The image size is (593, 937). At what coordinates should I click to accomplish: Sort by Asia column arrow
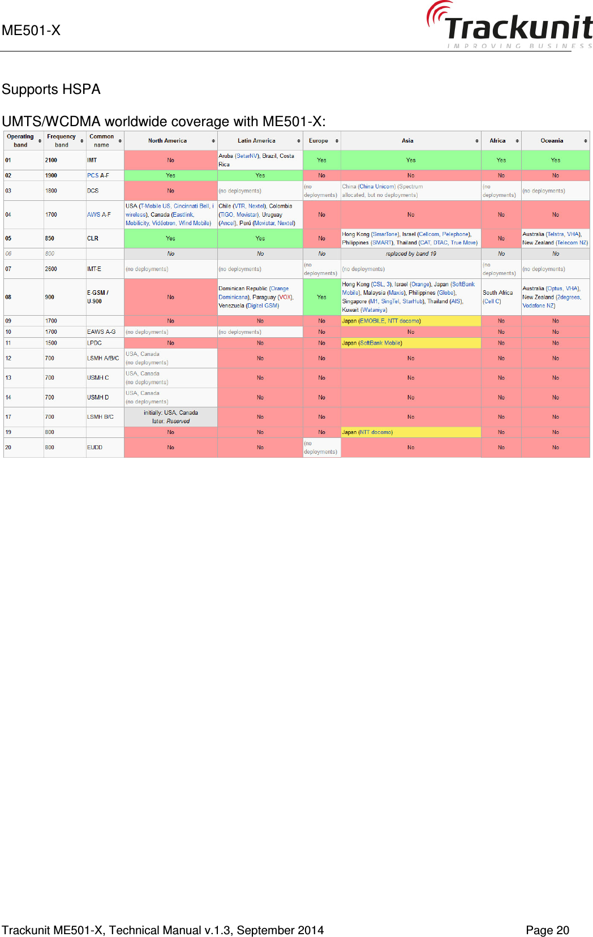coord(477,141)
